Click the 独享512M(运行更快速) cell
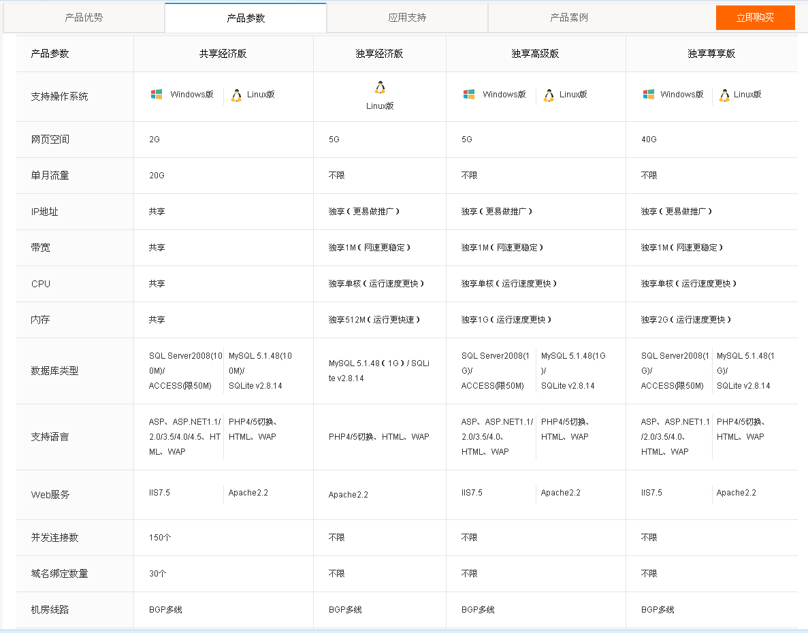Image resolution: width=808 pixels, height=633 pixels. 374,319
